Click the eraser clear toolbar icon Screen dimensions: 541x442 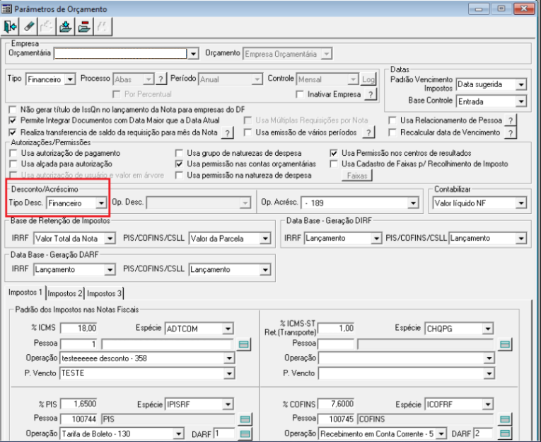[x=28, y=27]
